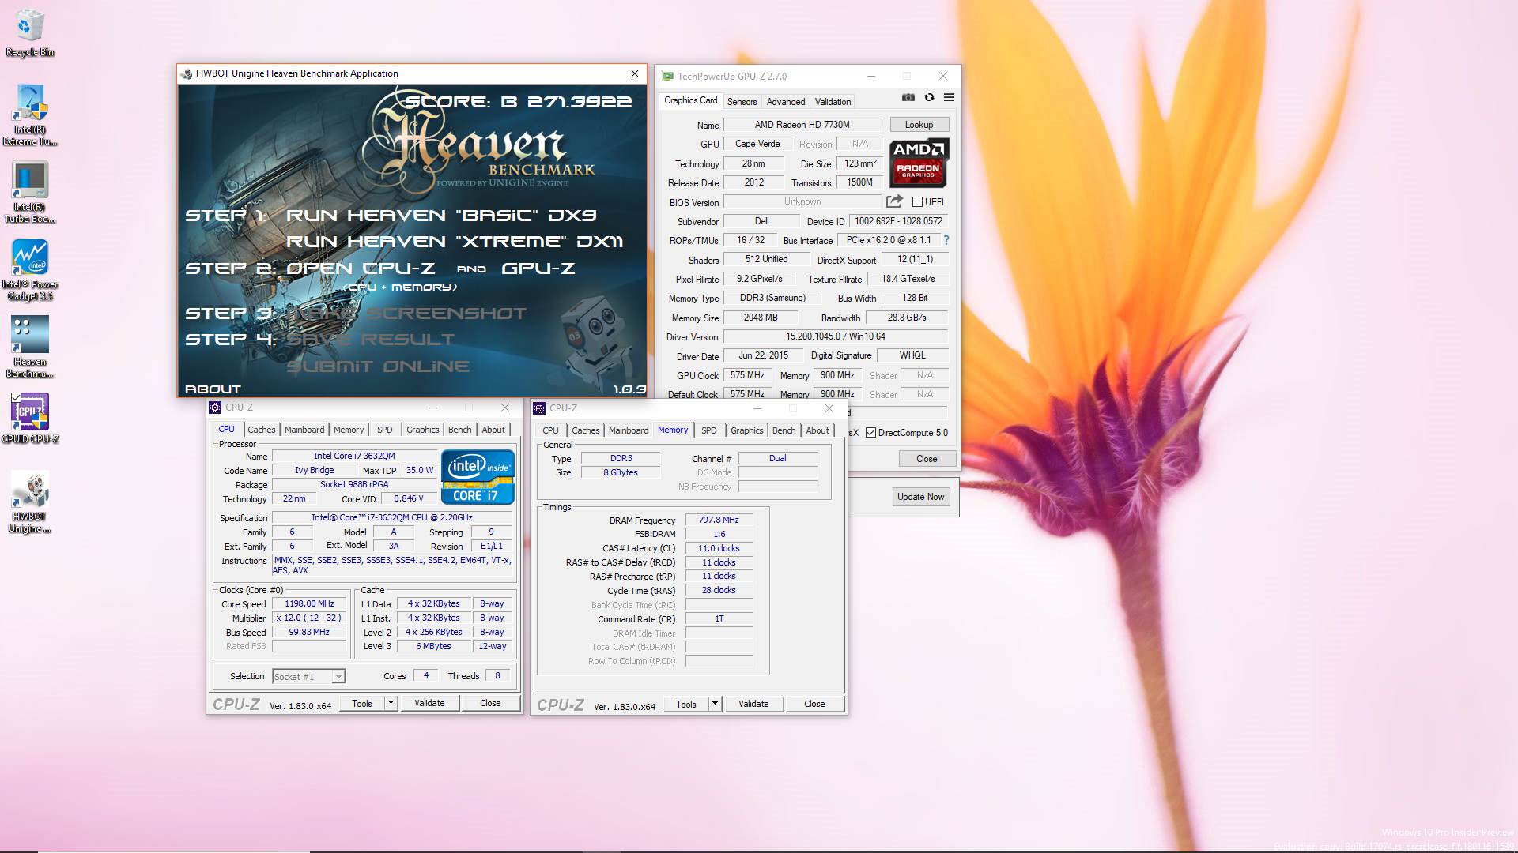
Task: Open Intel Turbo Boost desktop icon
Action: pos(30,193)
